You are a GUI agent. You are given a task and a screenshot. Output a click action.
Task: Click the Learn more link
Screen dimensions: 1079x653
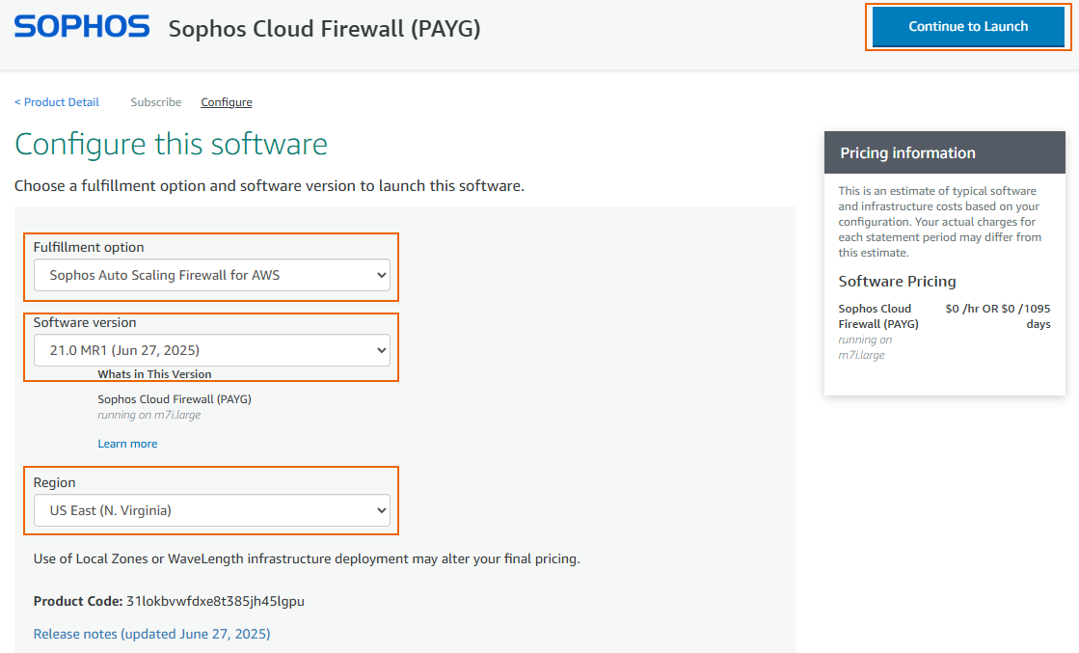coord(126,443)
